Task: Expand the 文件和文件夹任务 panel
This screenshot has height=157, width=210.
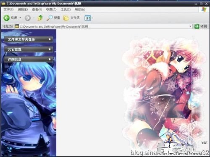Action: click(29, 39)
